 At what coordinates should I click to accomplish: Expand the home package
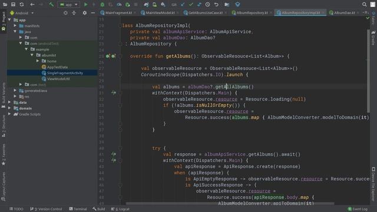pyautogui.click(x=38, y=61)
